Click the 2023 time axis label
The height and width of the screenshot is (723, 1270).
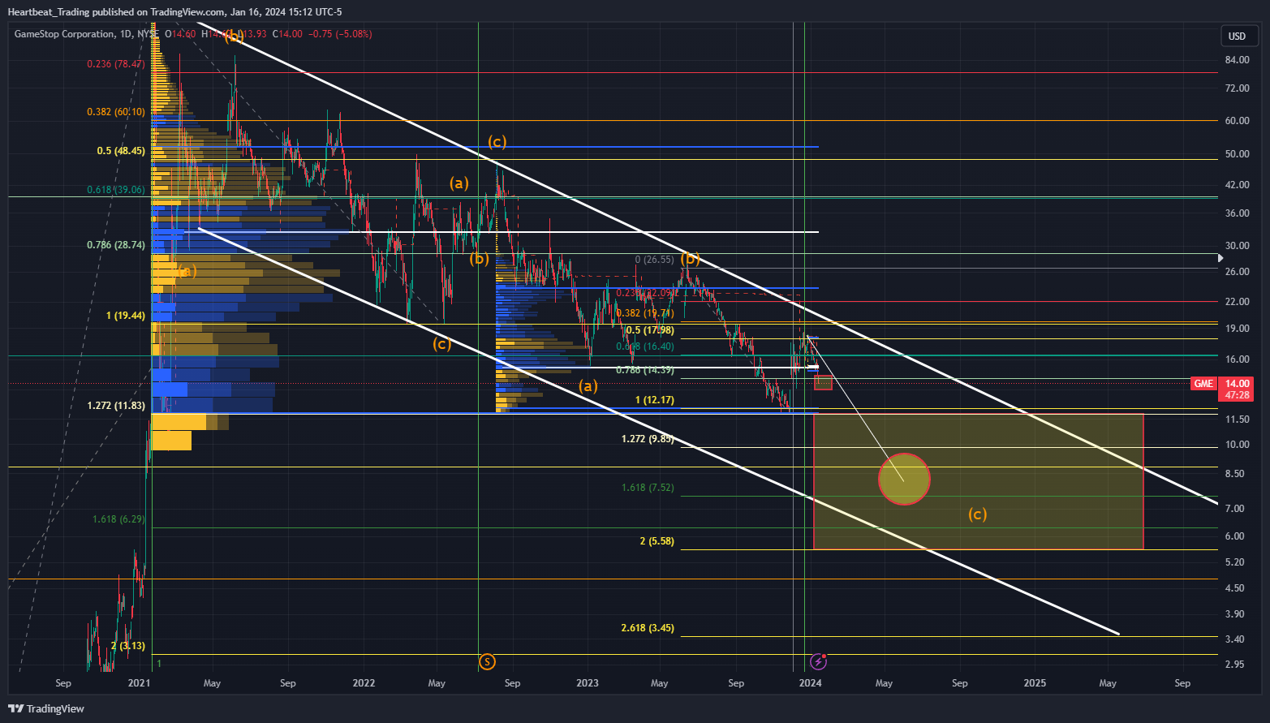[x=588, y=683]
